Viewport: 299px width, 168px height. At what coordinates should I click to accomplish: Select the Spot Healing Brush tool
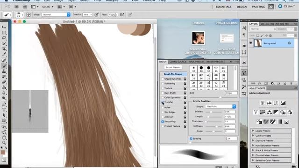(4, 61)
